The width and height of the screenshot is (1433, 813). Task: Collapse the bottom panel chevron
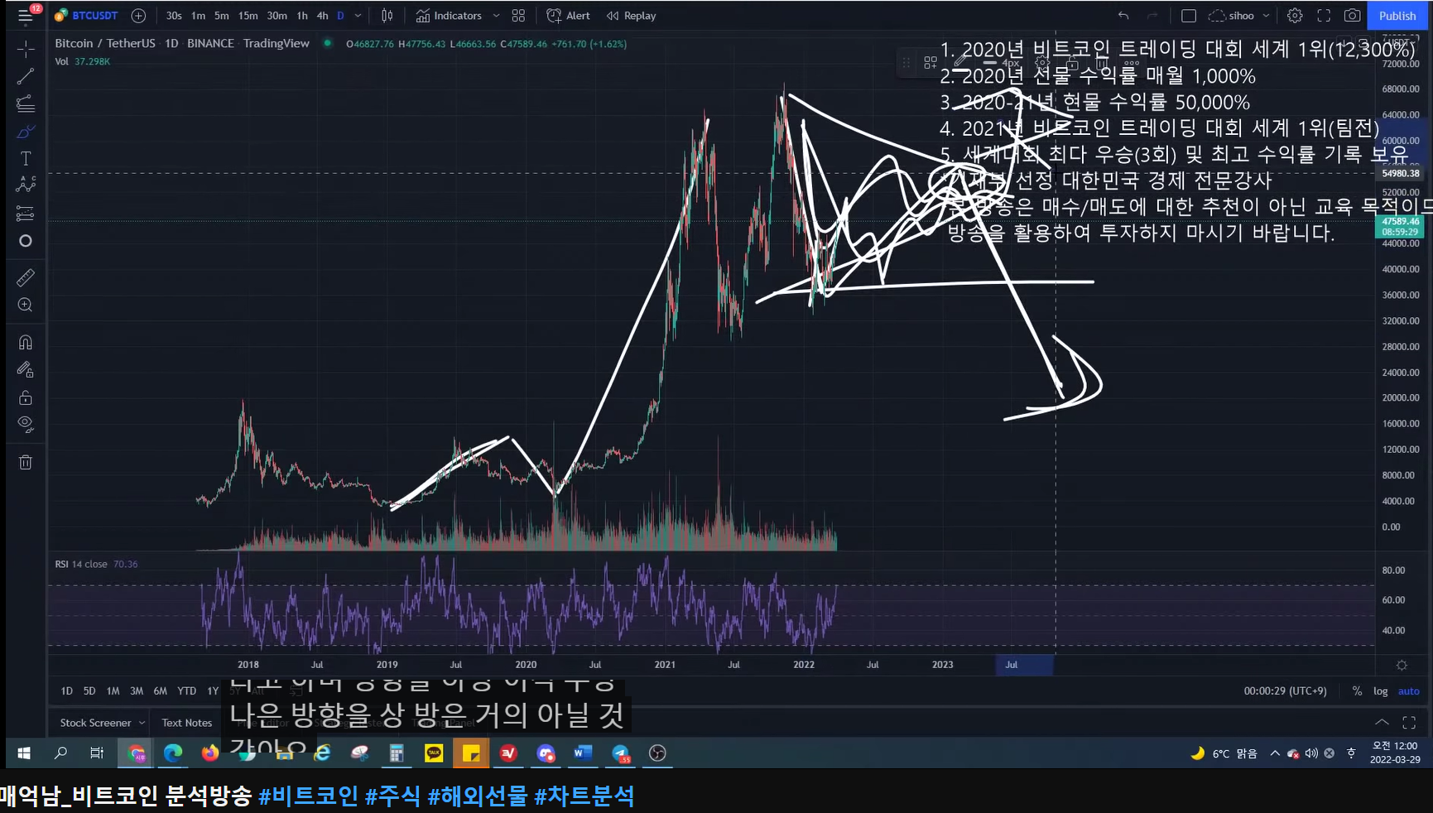point(1382,722)
